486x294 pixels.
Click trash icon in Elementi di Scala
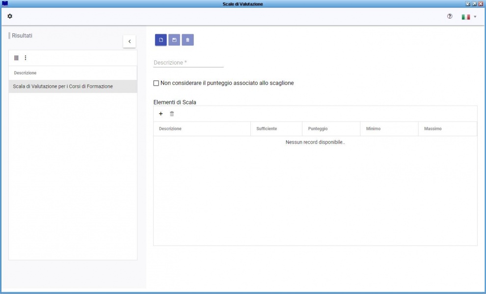(172, 114)
